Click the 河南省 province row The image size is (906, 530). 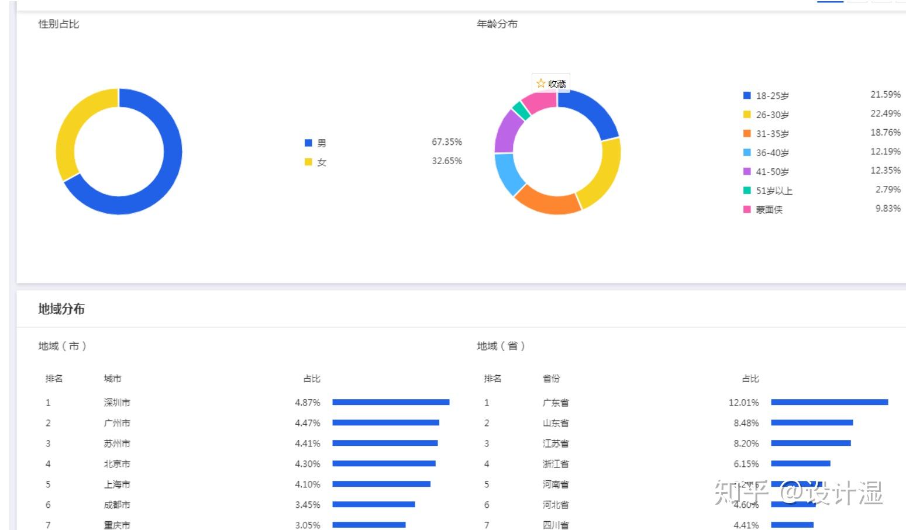click(x=685, y=484)
